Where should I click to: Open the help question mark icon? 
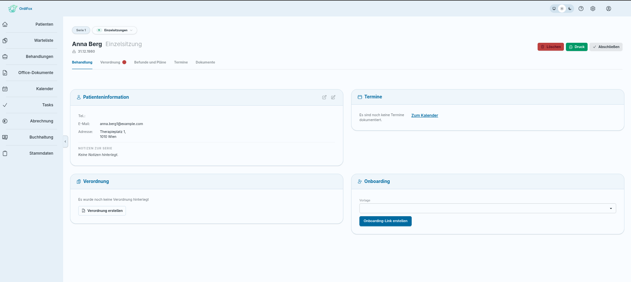tap(581, 9)
